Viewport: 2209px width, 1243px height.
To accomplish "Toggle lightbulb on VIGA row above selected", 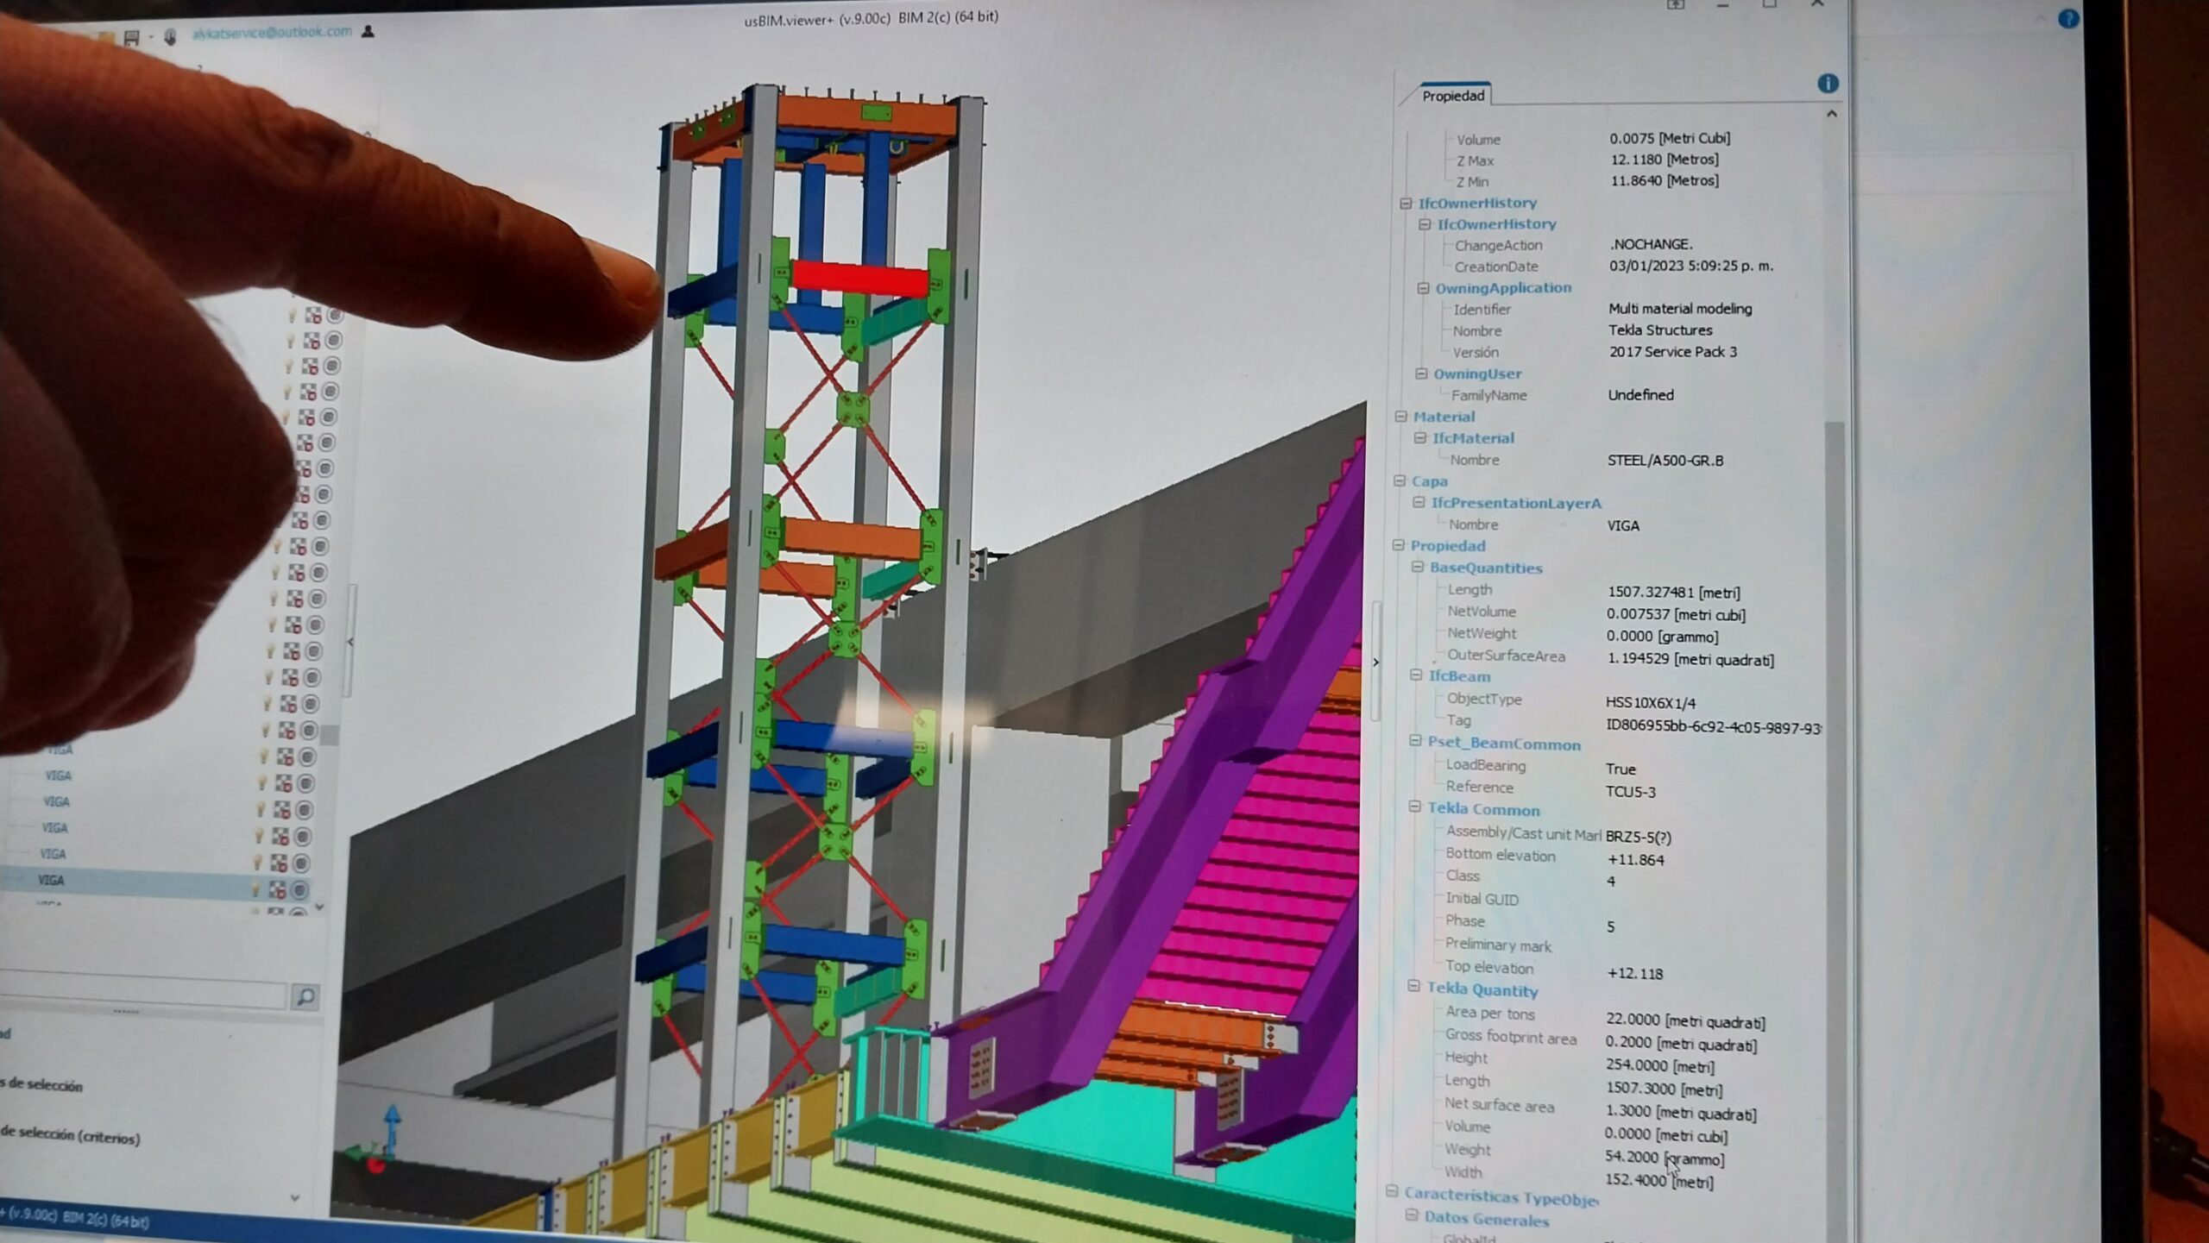I will pos(257,861).
